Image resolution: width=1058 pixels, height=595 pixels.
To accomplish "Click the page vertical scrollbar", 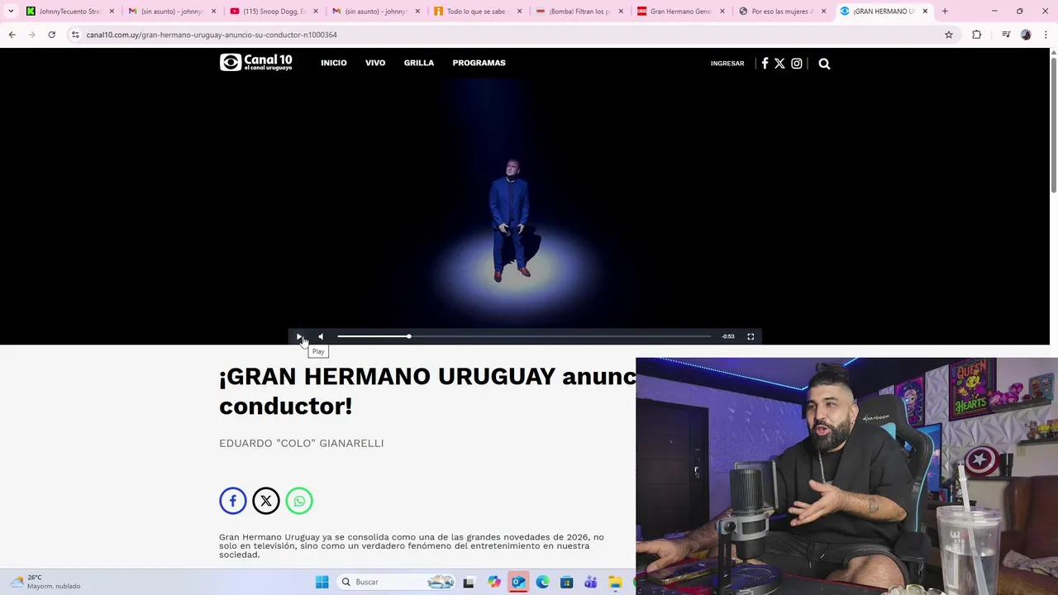I will click(x=1053, y=124).
